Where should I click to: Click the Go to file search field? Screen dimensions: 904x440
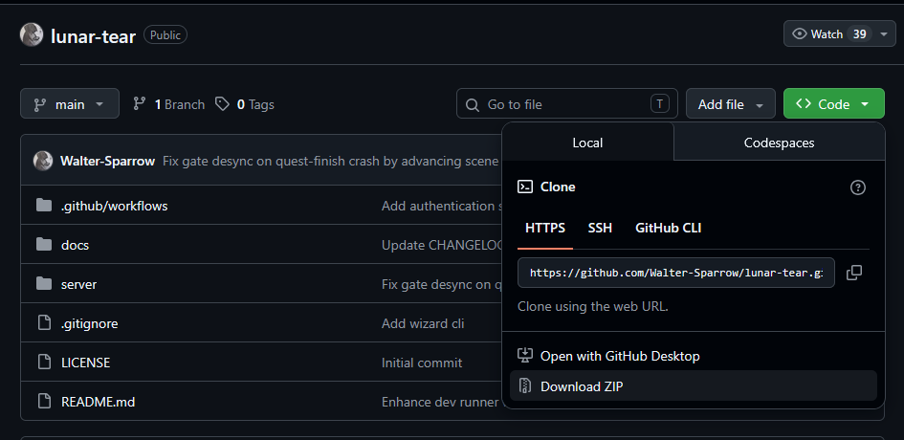566,104
